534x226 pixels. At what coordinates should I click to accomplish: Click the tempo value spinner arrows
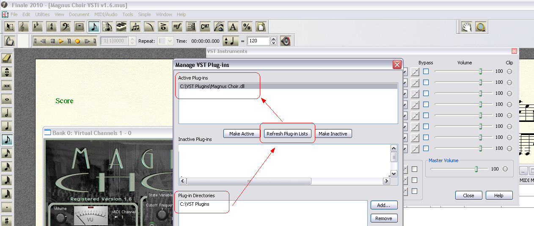point(273,41)
